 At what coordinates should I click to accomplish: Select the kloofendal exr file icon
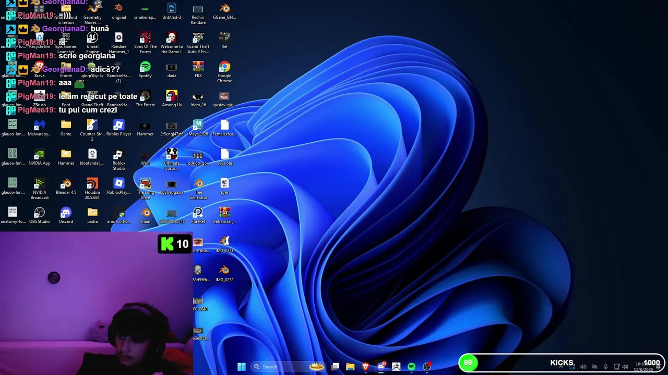tap(92, 157)
